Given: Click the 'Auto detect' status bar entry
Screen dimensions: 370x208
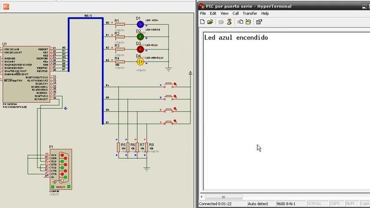Looking at the screenshot, I should [x=258, y=204].
